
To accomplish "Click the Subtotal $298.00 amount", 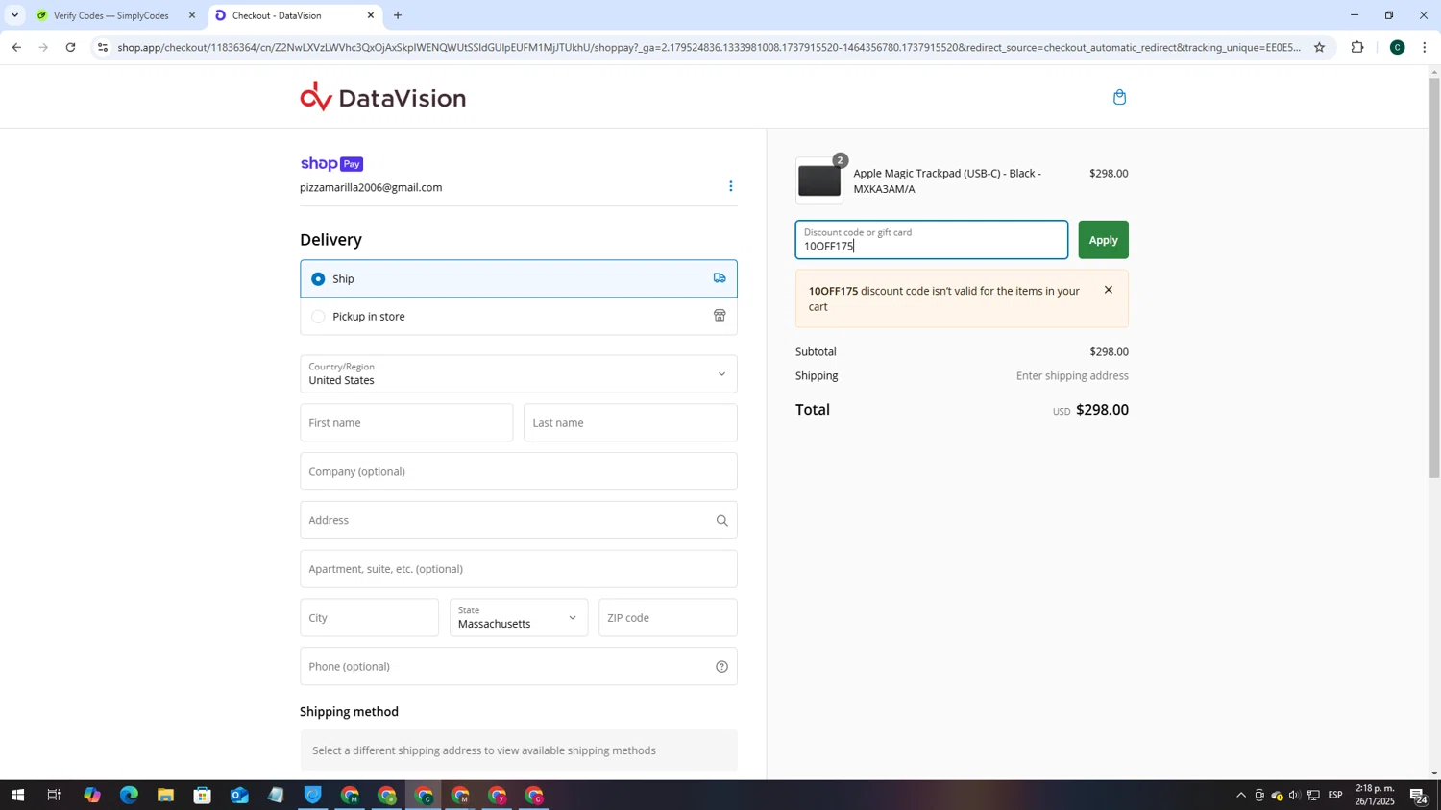I will tap(1109, 352).
